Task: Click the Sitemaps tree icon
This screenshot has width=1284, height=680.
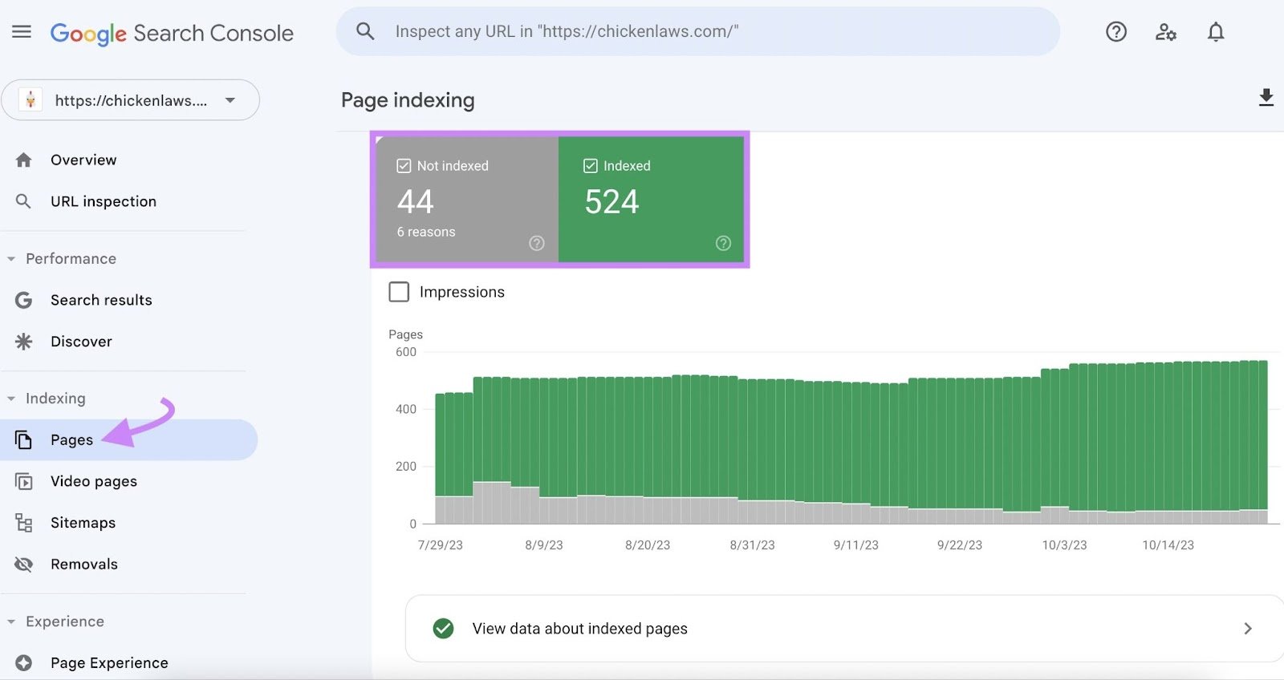Action: pyautogui.click(x=24, y=523)
